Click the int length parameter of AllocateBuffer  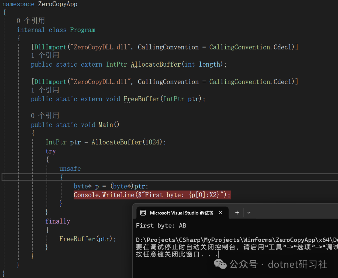tap(202, 64)
